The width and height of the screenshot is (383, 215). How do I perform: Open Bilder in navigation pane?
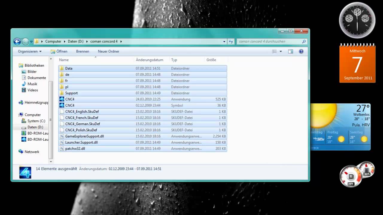[x=32, y=72]
